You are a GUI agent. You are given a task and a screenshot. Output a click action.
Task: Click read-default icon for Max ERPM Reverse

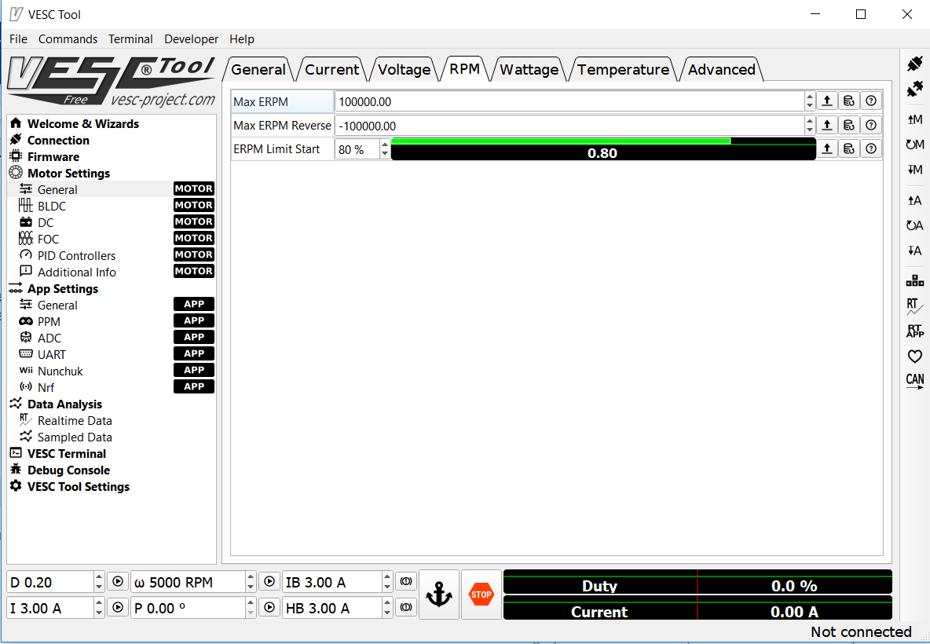(848, 125)
